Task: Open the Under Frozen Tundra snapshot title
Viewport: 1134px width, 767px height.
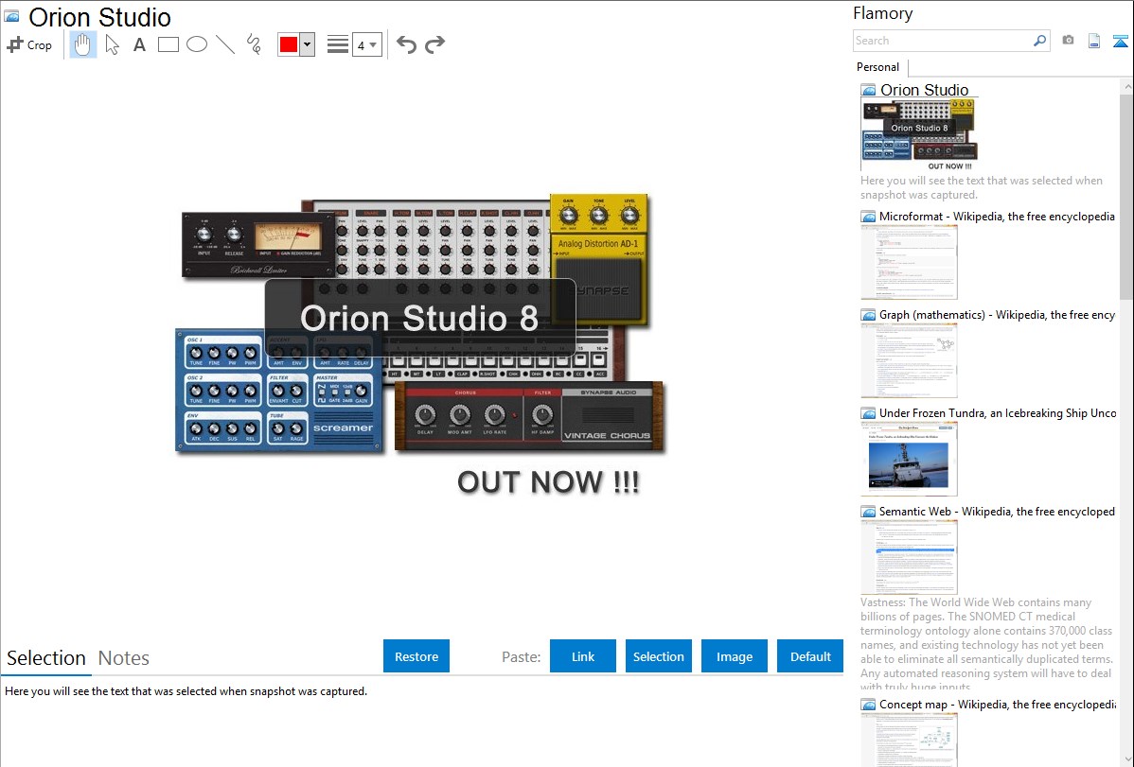Action: [998, 413]
